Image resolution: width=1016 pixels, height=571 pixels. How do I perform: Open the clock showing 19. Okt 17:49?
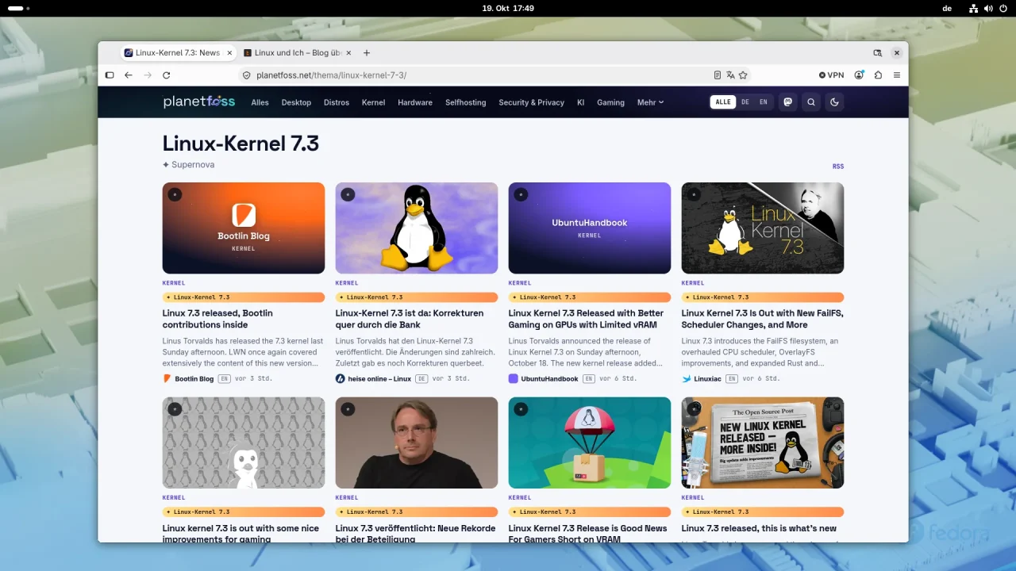508,8
